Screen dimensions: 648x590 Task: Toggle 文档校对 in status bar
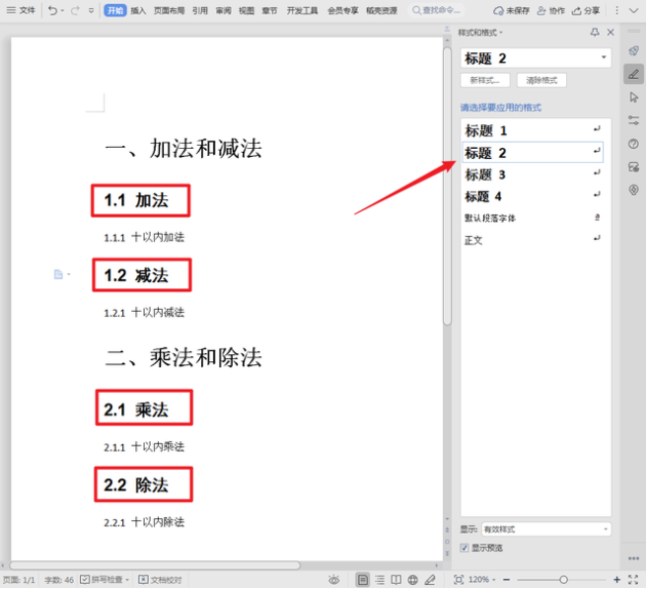[x=162, y=580]
